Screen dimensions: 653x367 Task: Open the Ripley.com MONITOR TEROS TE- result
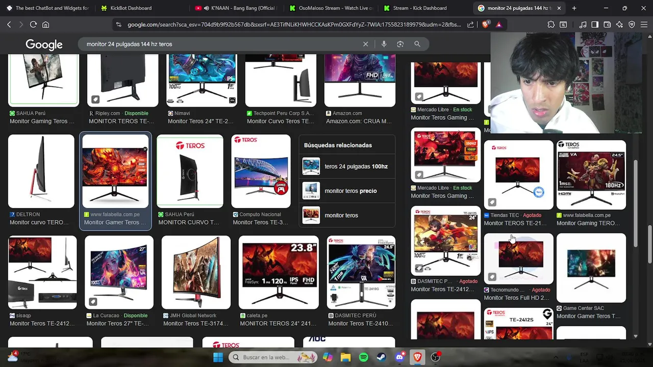(x=122, y=81)
